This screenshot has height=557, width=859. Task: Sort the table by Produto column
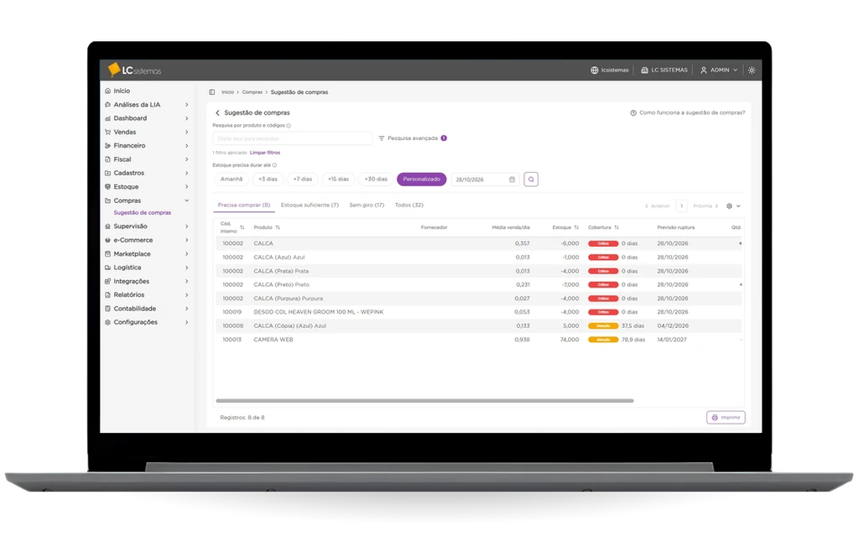coord(278,227)
